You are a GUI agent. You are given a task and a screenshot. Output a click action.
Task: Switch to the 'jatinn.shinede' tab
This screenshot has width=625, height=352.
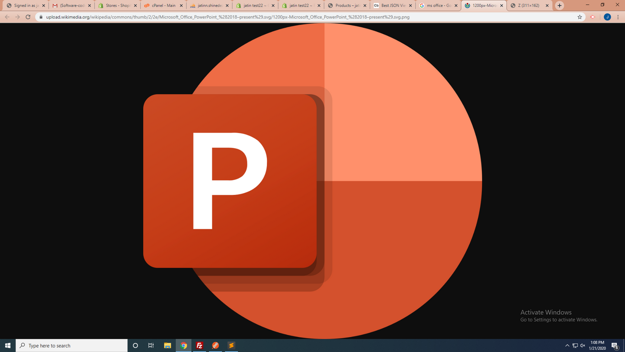tap(209, 6)
